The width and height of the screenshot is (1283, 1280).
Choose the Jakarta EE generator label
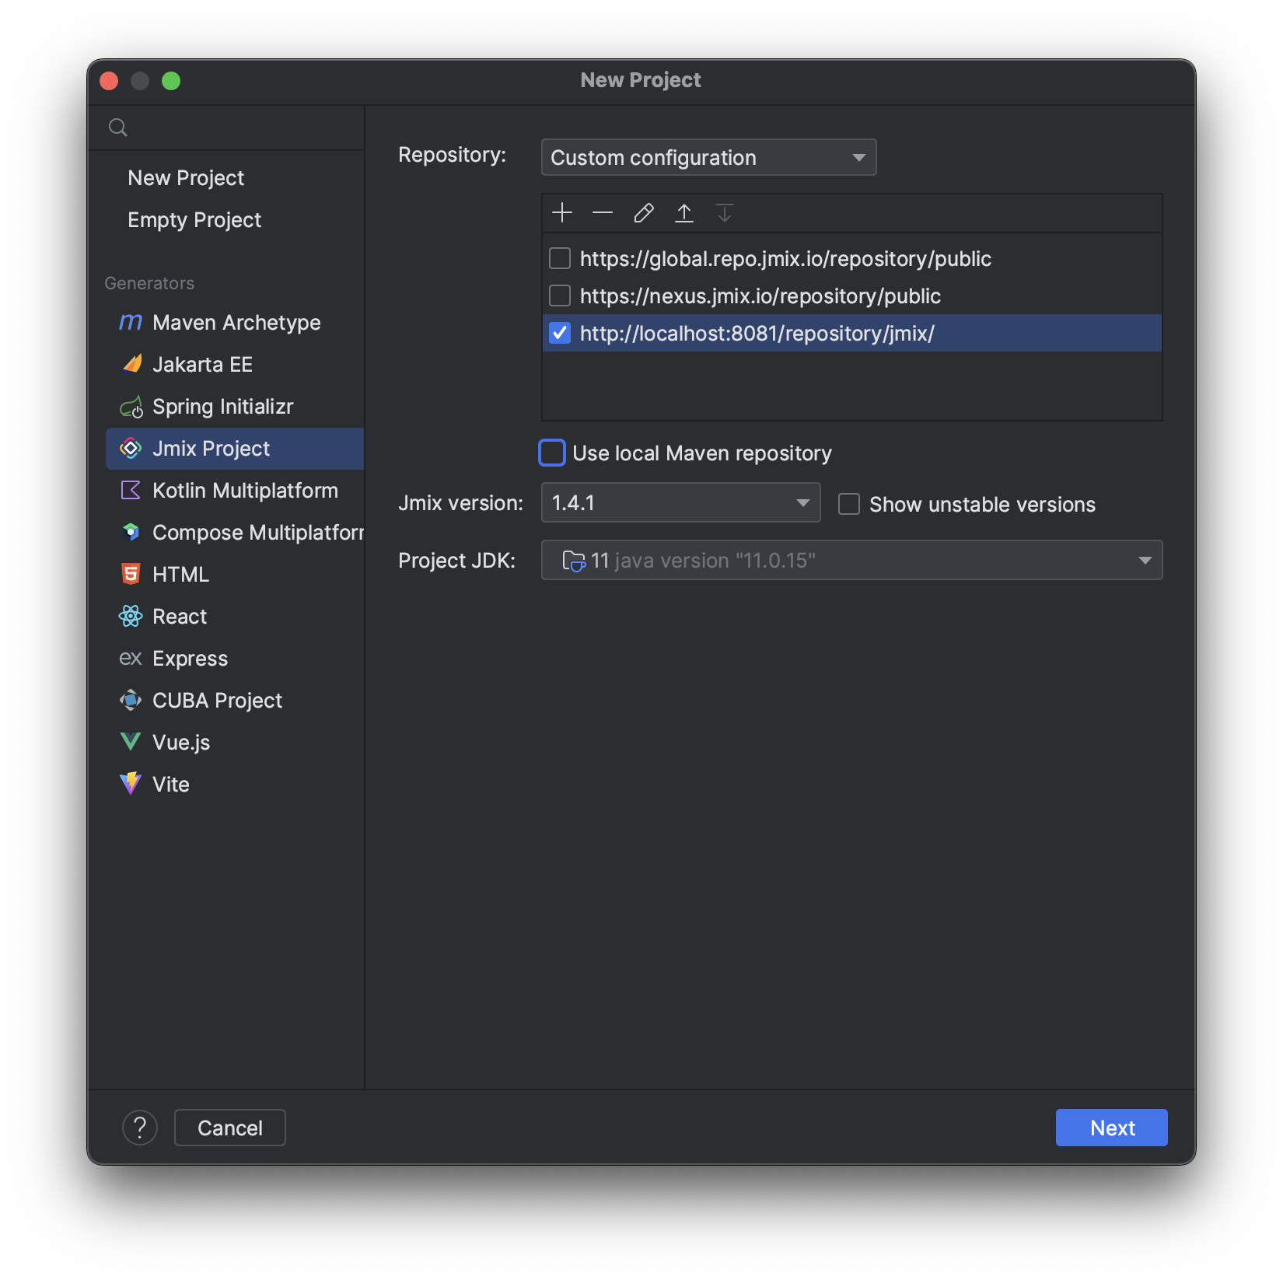click(x=202, y=364)
